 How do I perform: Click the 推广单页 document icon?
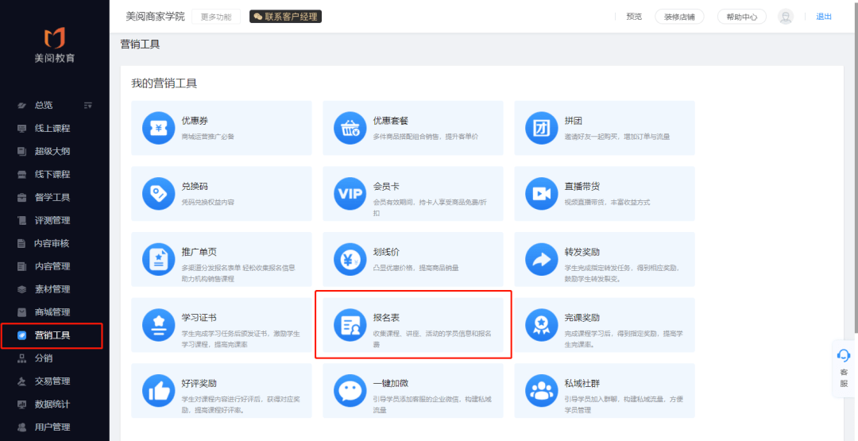pos(159,259)
